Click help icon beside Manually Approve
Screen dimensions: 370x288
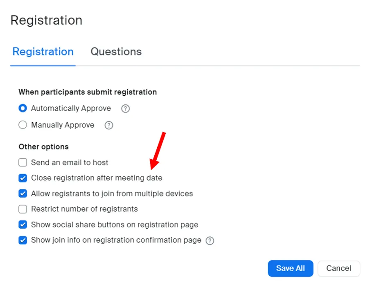click(109, 126)
